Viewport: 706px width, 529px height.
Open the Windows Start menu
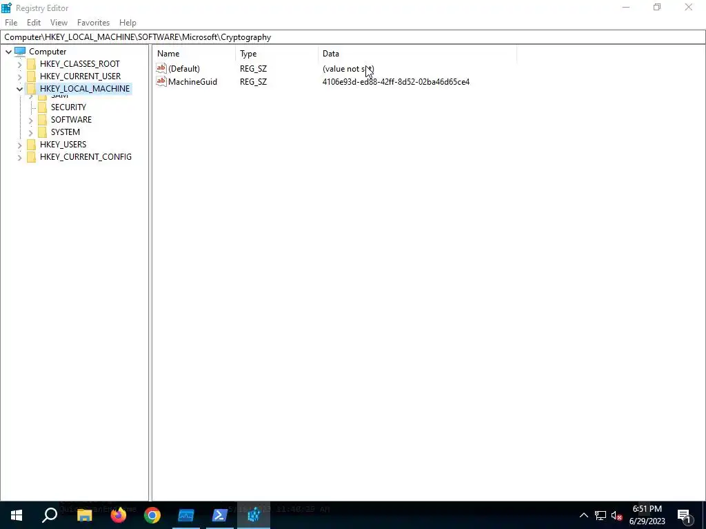[17, 515]
